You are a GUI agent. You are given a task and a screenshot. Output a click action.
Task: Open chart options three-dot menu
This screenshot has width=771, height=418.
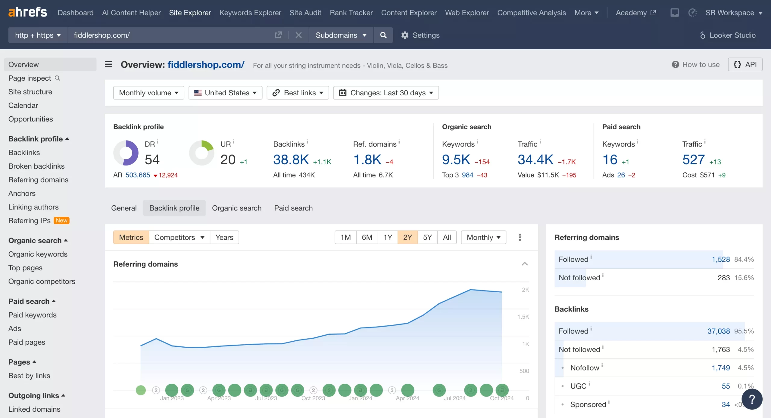520,237
